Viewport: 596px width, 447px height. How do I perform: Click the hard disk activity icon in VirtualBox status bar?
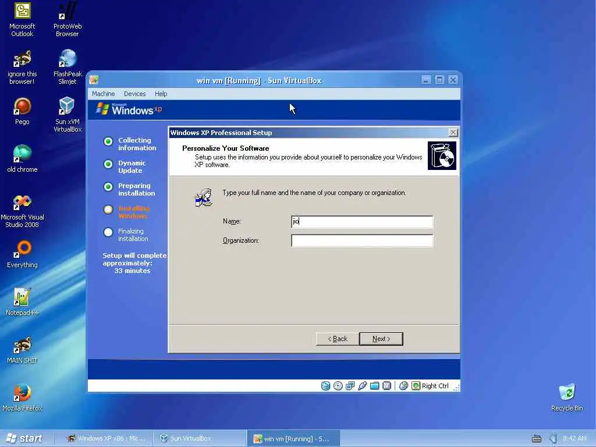[326, 386]
